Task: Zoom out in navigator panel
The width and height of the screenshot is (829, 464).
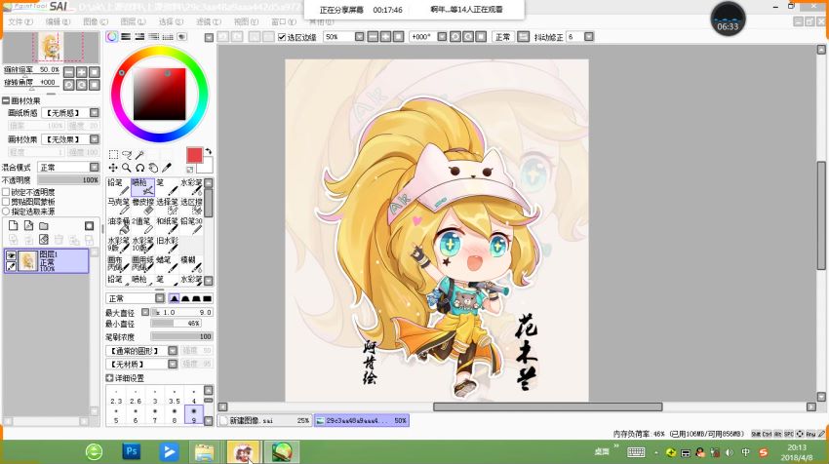Action: (68, 72)
